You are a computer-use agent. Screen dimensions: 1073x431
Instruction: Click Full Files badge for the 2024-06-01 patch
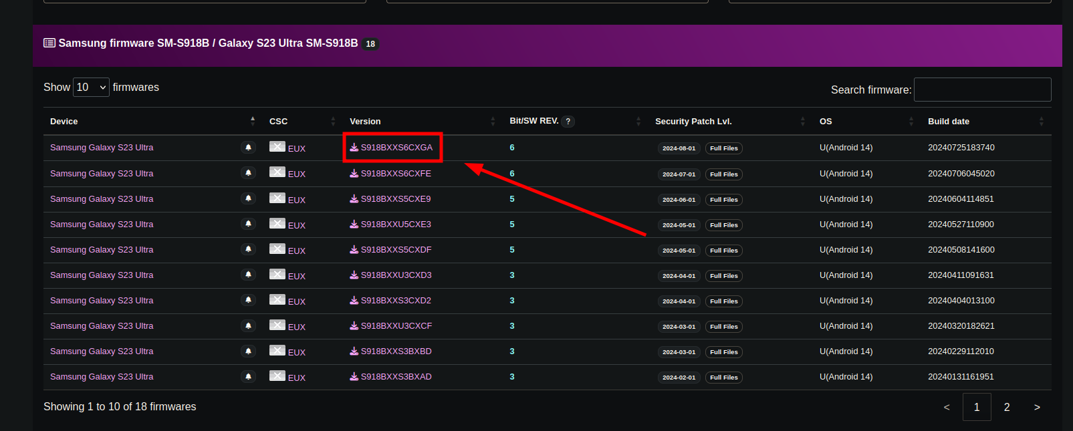coord(723,200)
